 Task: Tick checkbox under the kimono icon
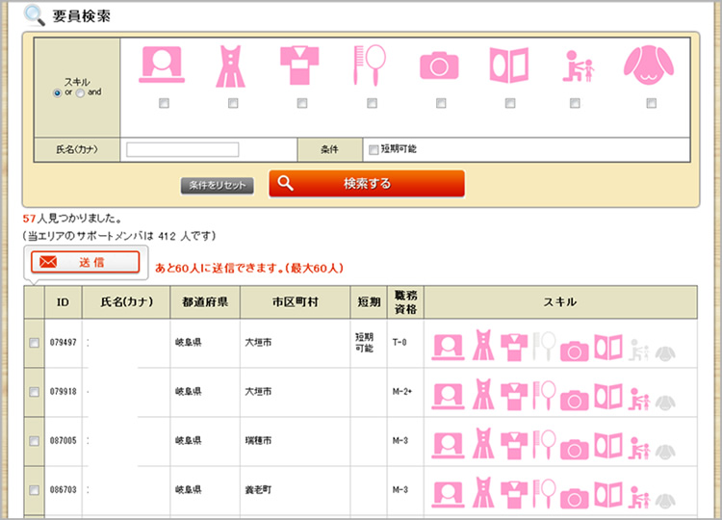[302, 103]
